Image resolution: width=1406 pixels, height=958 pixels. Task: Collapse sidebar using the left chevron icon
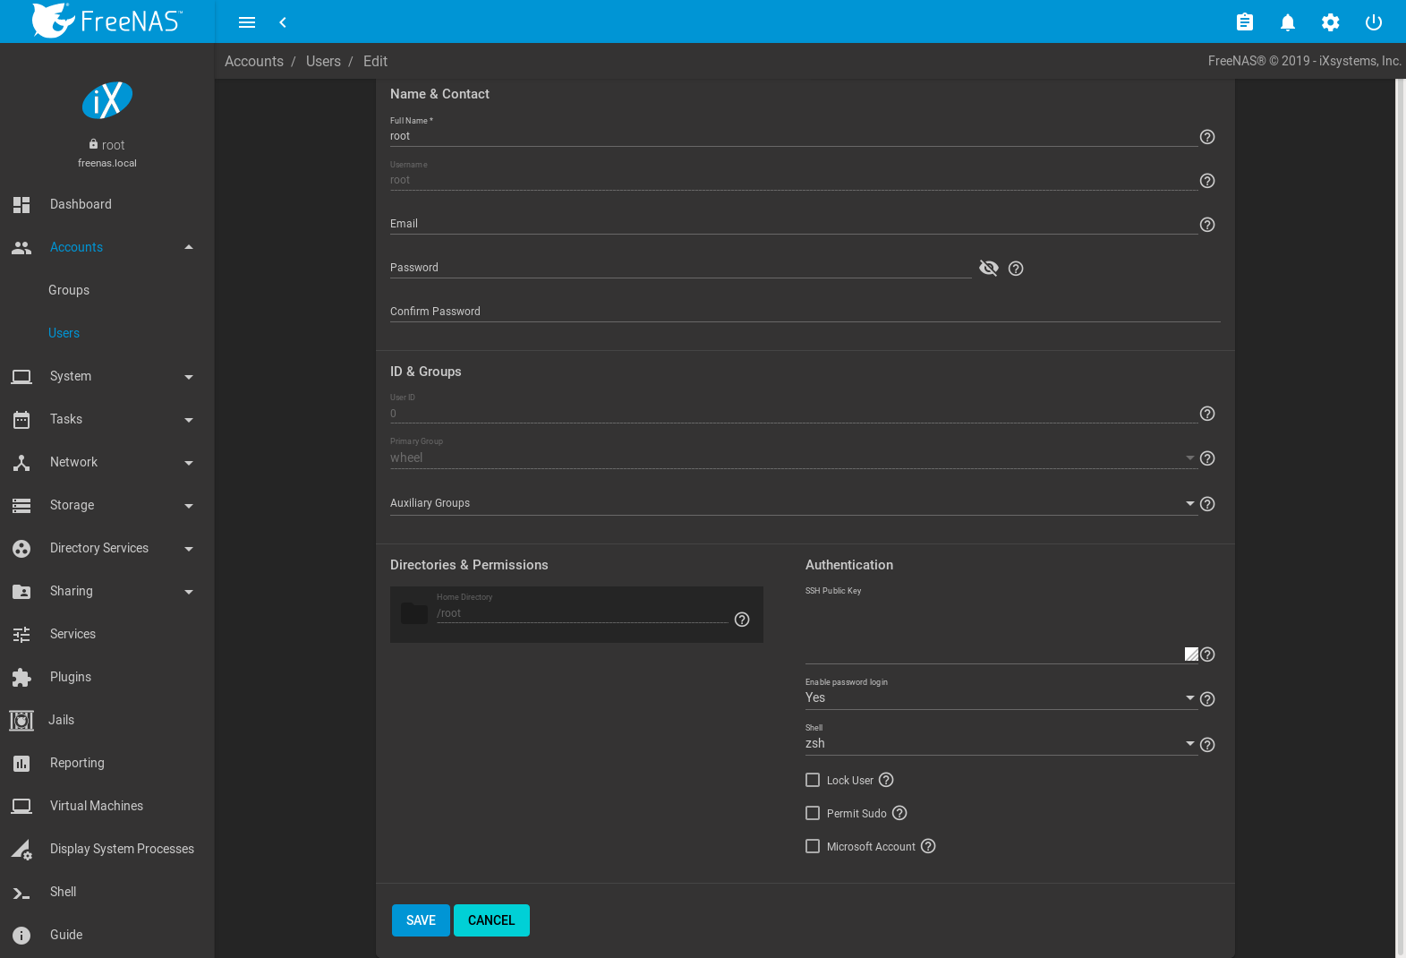(x=283, y=22)
